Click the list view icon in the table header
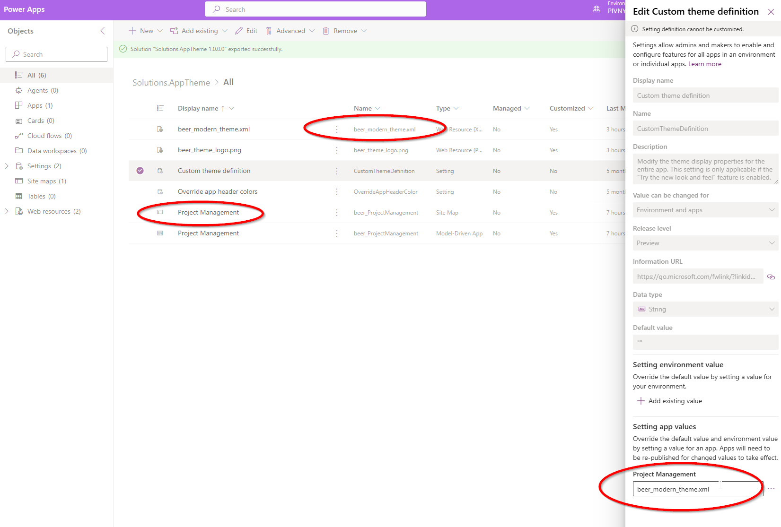 (x=160, y=108)
